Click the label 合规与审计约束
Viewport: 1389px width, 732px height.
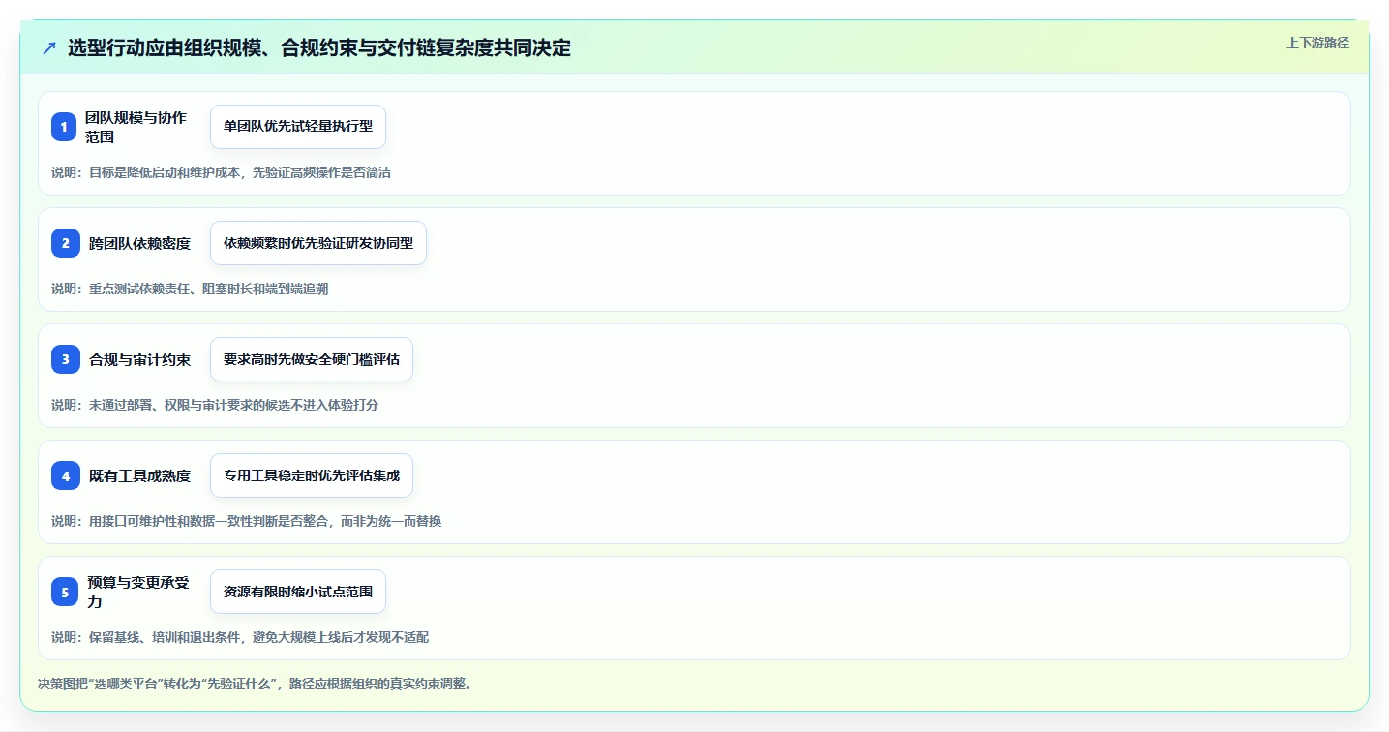140,359
